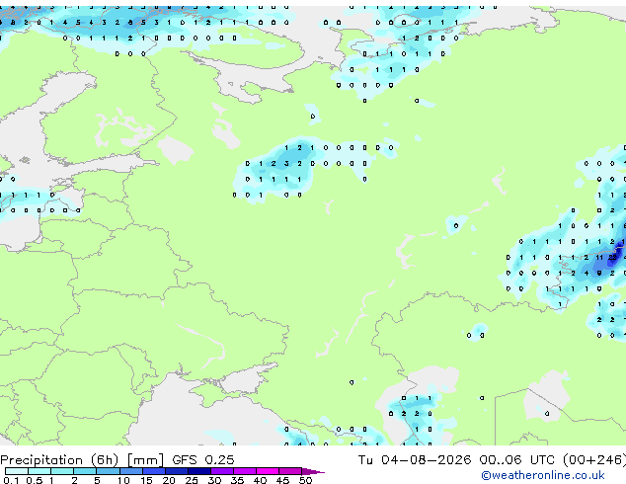The width and height of the screenshot is (626, 484).
Task: Click the 20–25 mm dark blue swatch
Action: tap(177, 471)
